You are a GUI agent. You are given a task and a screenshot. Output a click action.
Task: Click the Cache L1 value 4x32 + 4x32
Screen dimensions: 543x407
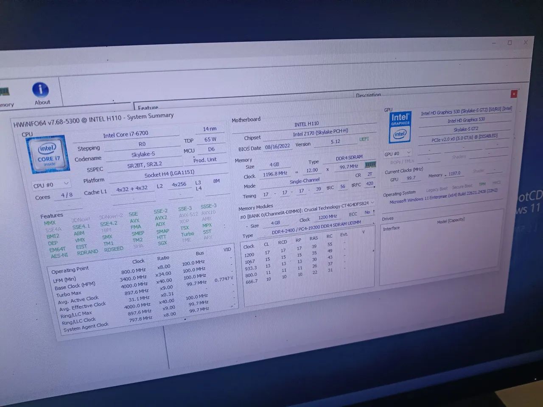point(132,189)
